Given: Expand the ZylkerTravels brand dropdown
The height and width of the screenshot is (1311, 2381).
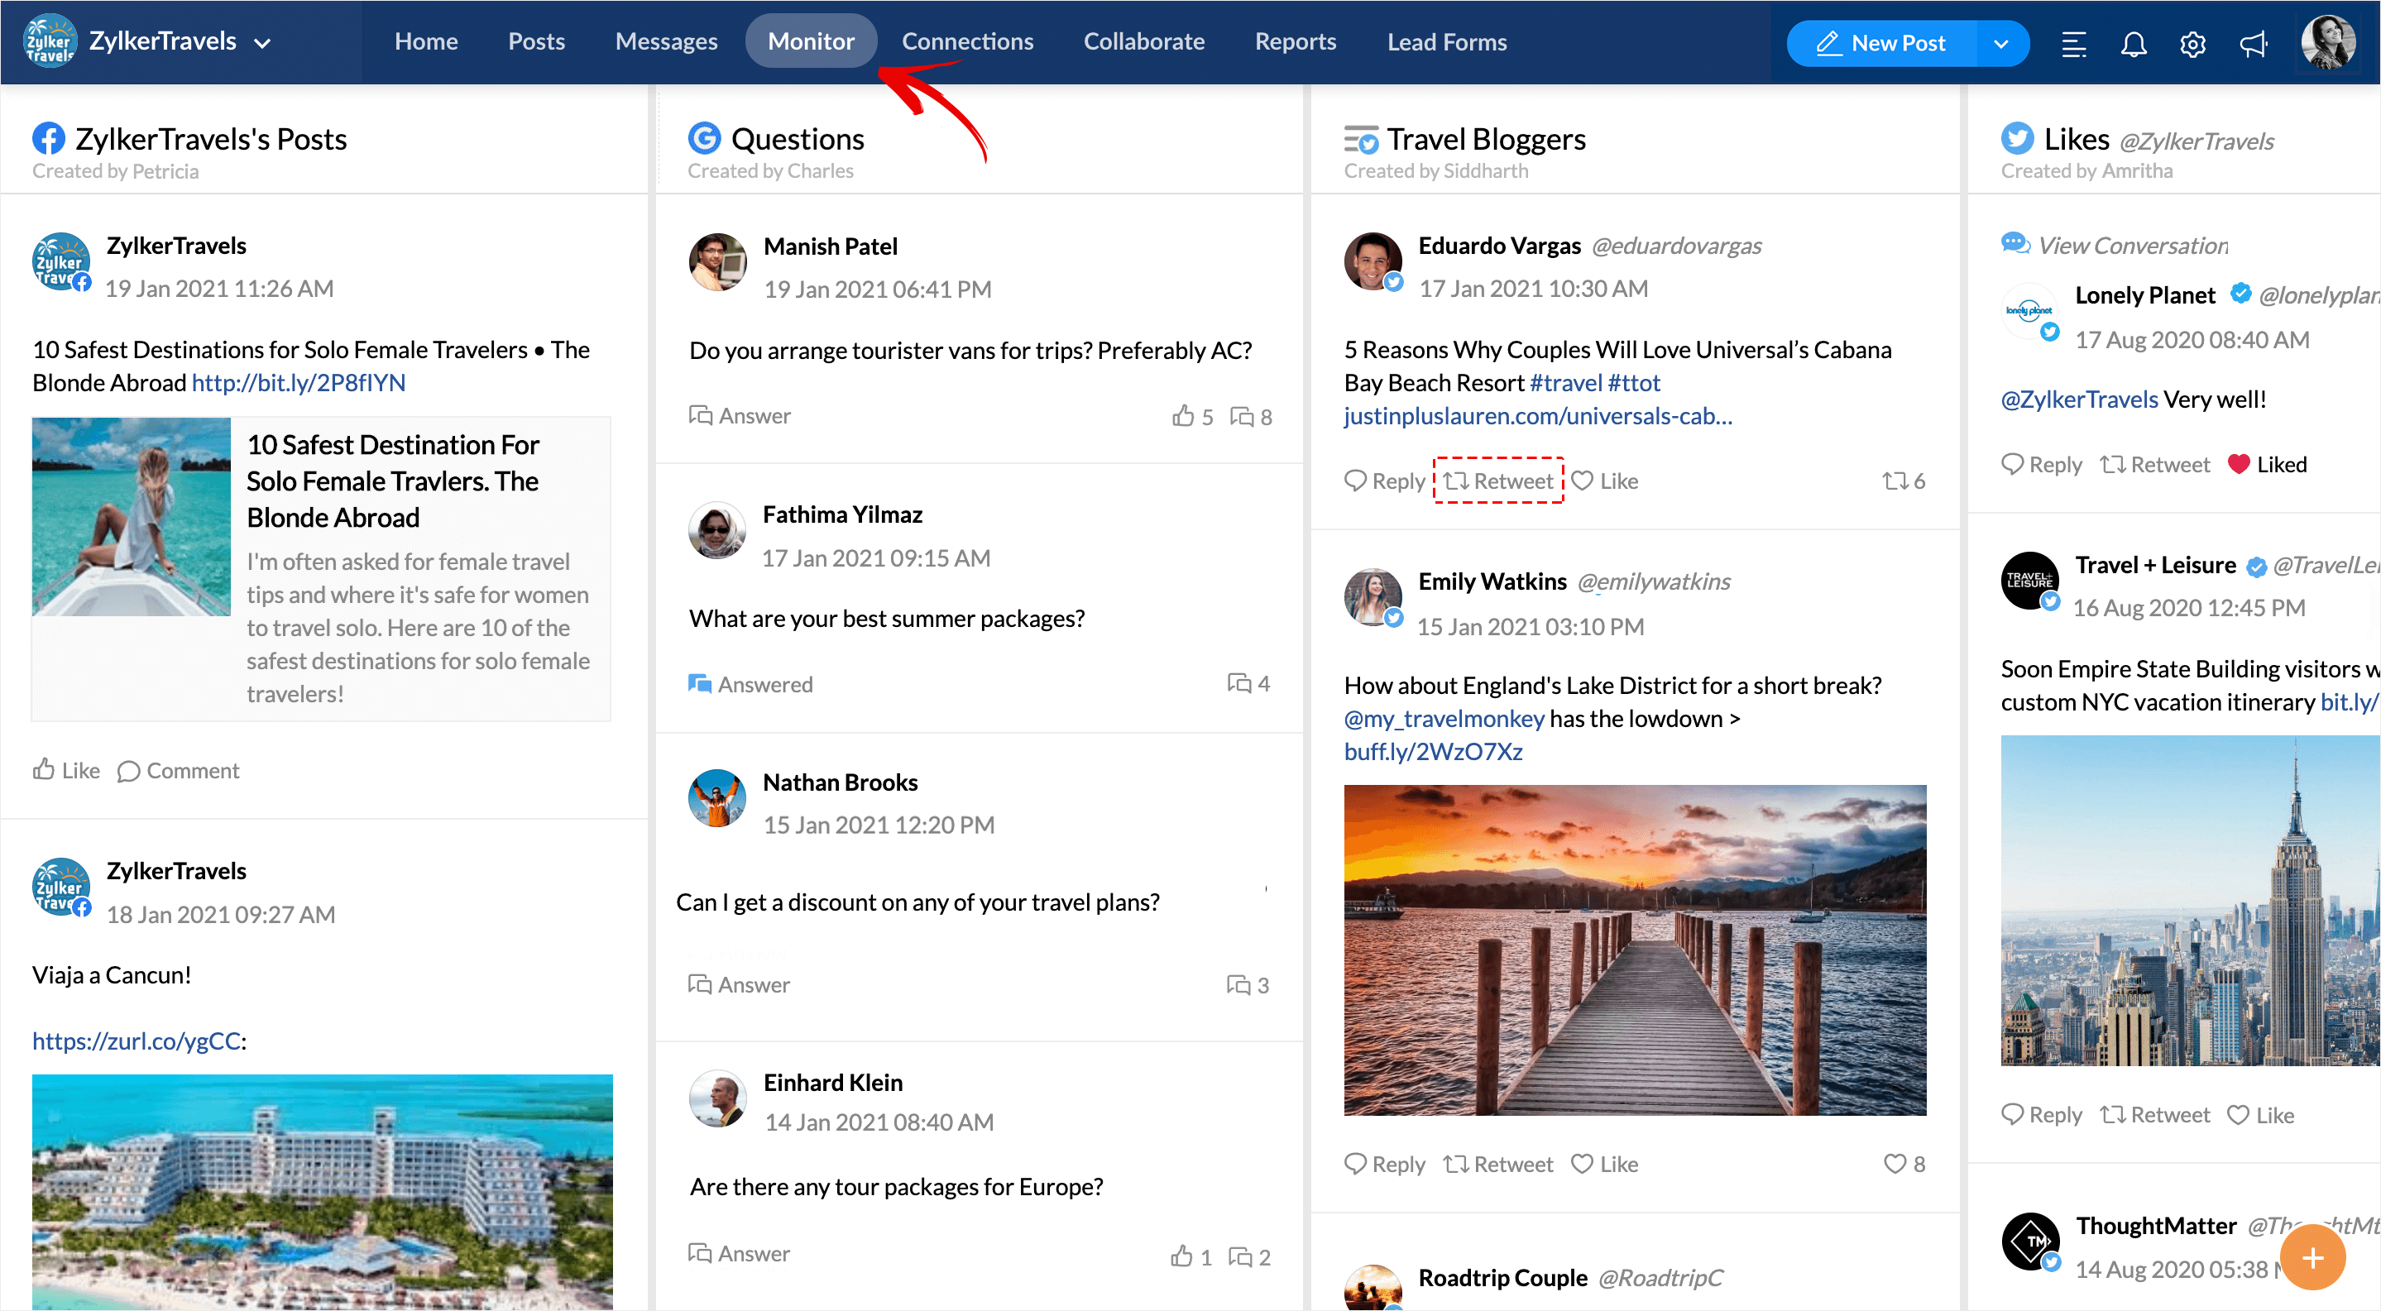Looking at the screenshot, I should (262, 43).
